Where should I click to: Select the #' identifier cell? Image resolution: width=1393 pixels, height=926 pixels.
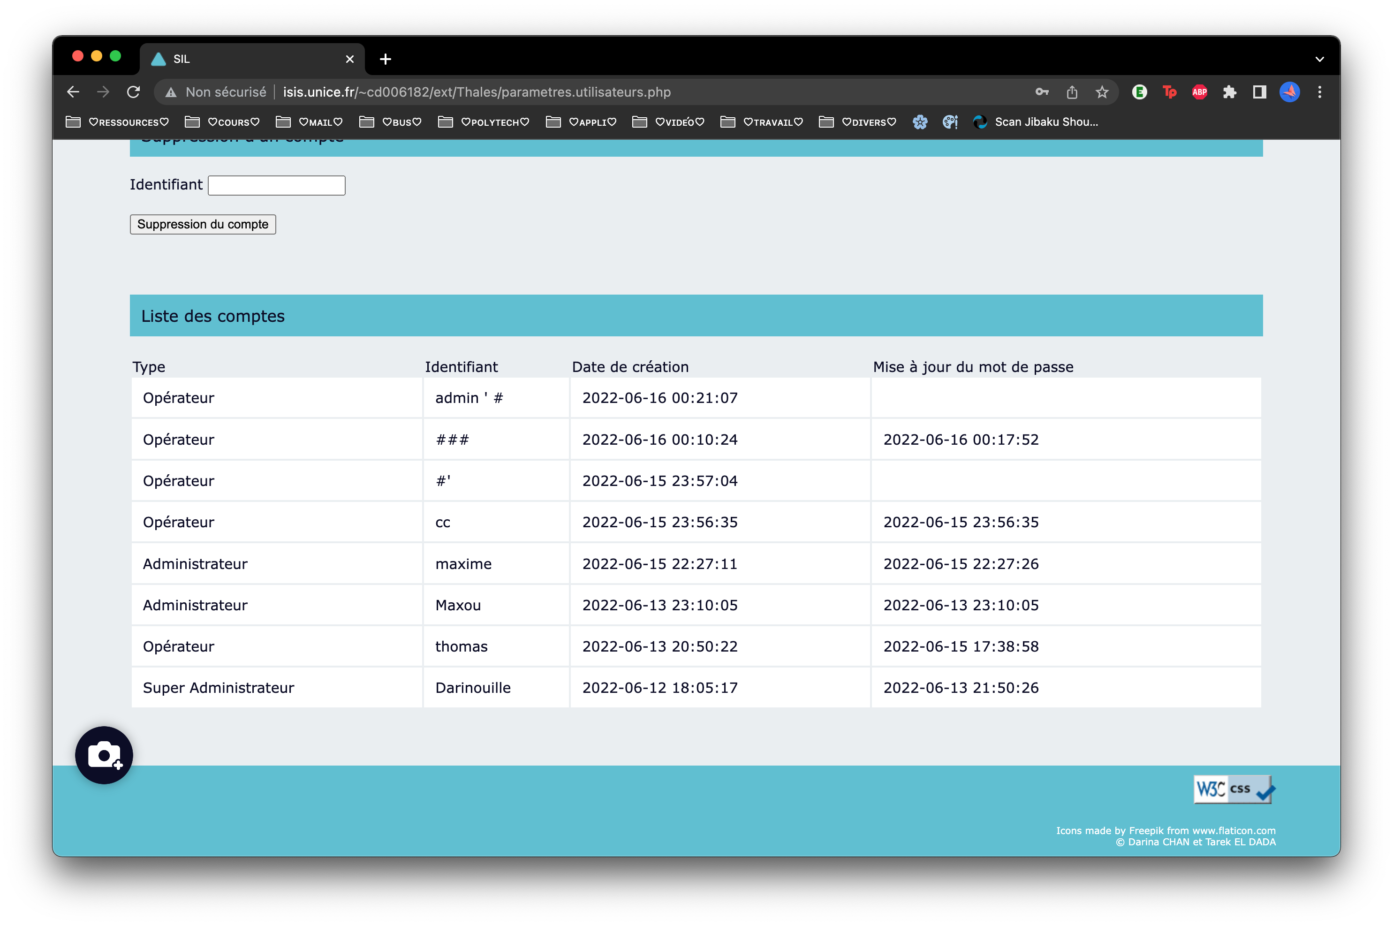point(497,481)
